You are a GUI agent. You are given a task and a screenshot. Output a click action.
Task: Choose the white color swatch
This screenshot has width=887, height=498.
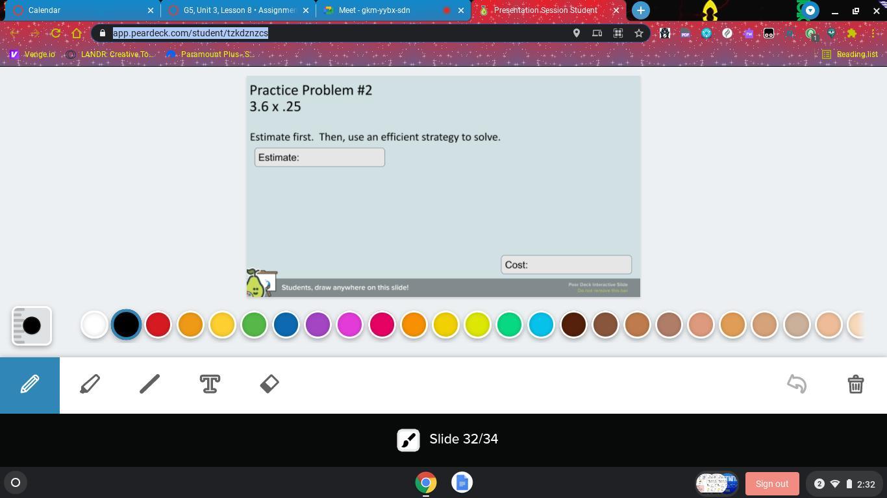(94, 324)
